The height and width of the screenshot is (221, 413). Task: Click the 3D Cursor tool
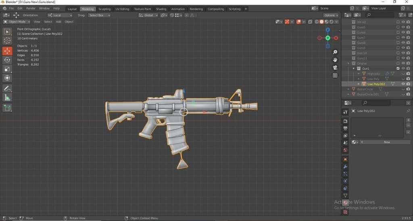7,41
